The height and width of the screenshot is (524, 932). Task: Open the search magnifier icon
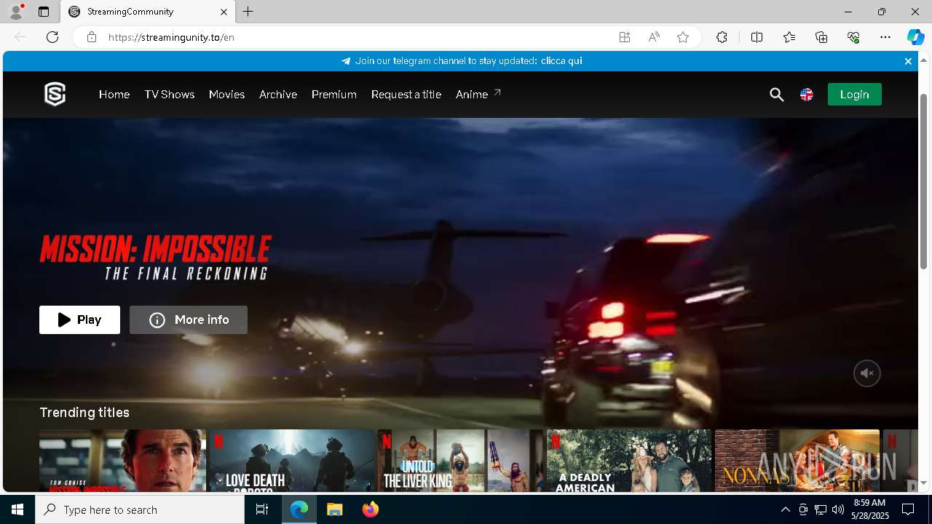(777, 95)
